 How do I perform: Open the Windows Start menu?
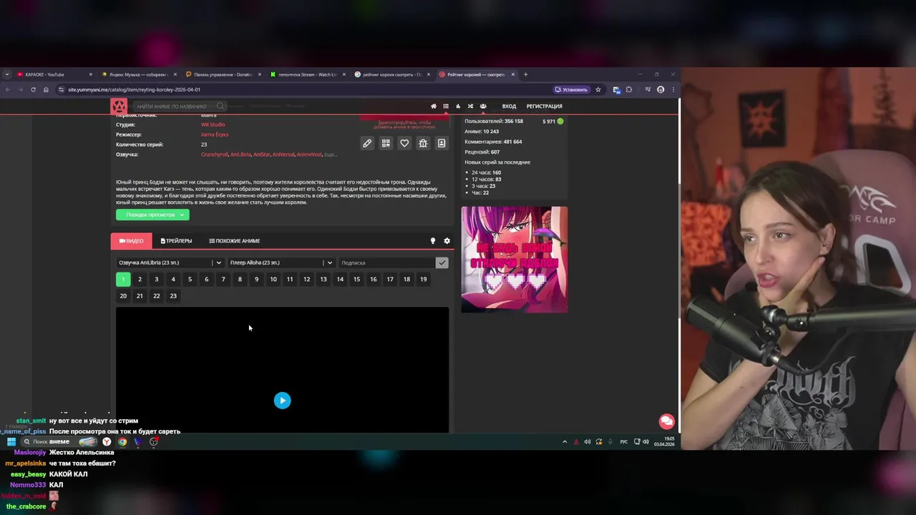pos(11,442)
